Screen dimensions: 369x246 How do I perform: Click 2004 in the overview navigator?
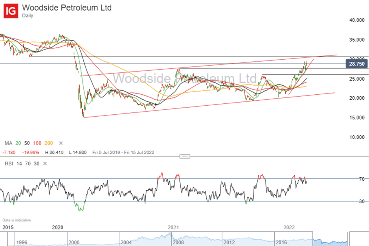pos(126,242)
